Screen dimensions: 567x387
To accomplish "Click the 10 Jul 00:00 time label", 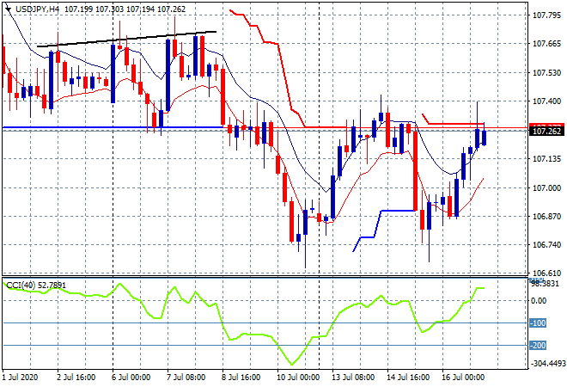I will click(x=298, y=378).
